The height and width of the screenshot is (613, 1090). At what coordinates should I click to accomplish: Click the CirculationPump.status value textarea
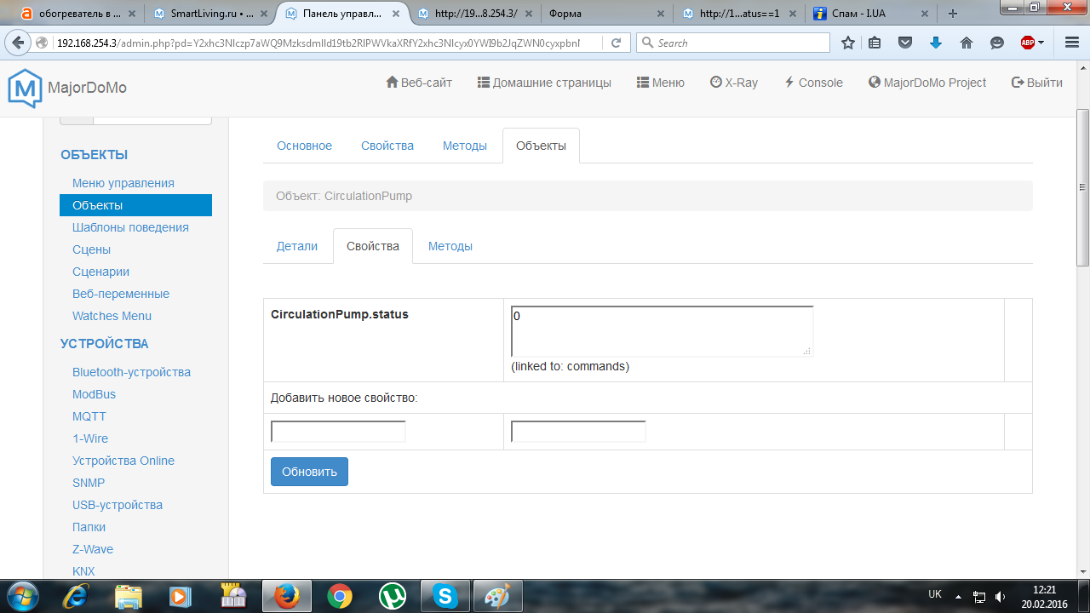tap(662, 331)
